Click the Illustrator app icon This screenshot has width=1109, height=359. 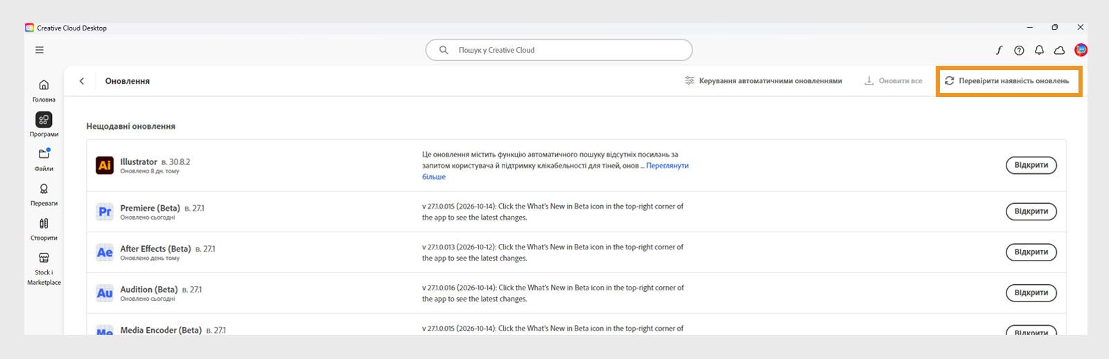tap(105, 165)
